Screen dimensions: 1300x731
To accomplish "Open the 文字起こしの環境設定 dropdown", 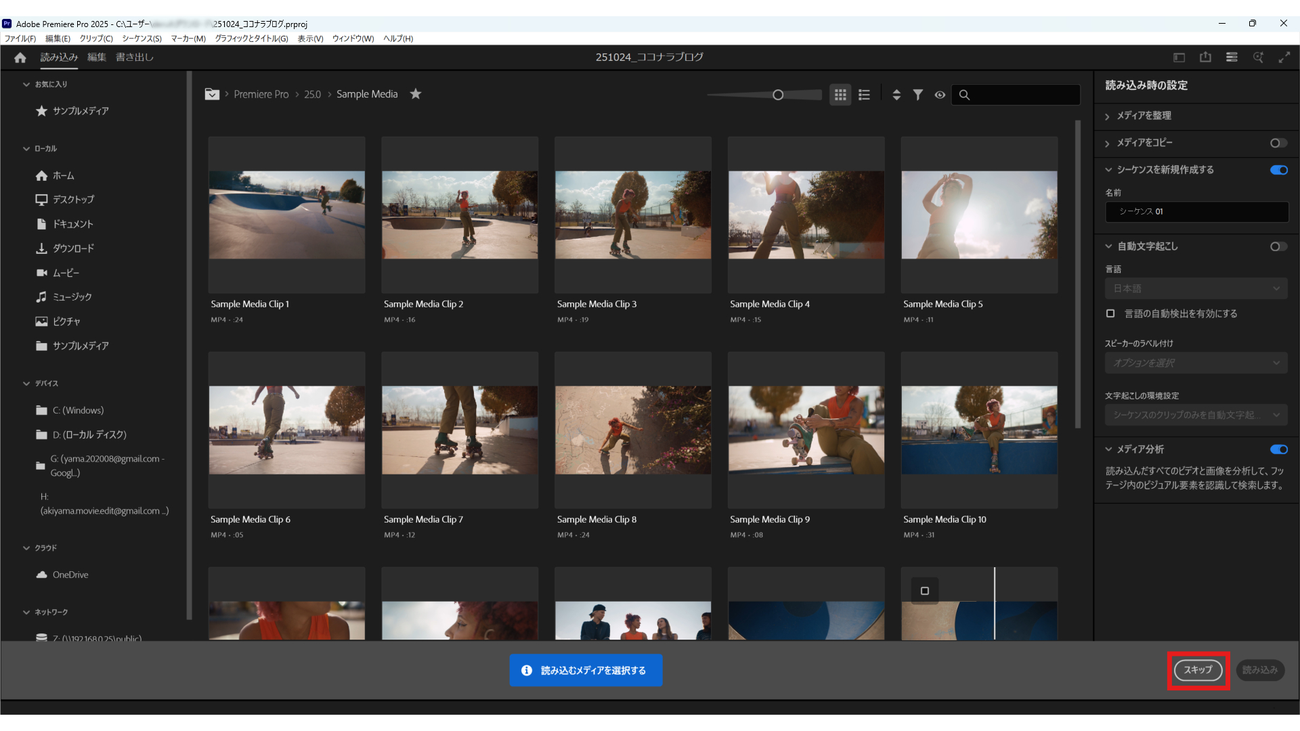I will coord(1196,415).
